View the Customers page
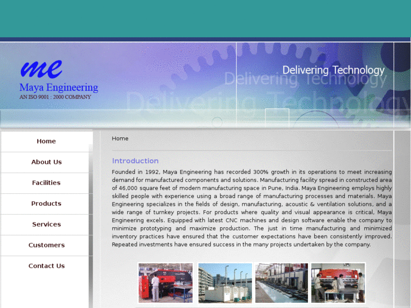411x308 pixels. pyautogui.click(x=46, y=245)
